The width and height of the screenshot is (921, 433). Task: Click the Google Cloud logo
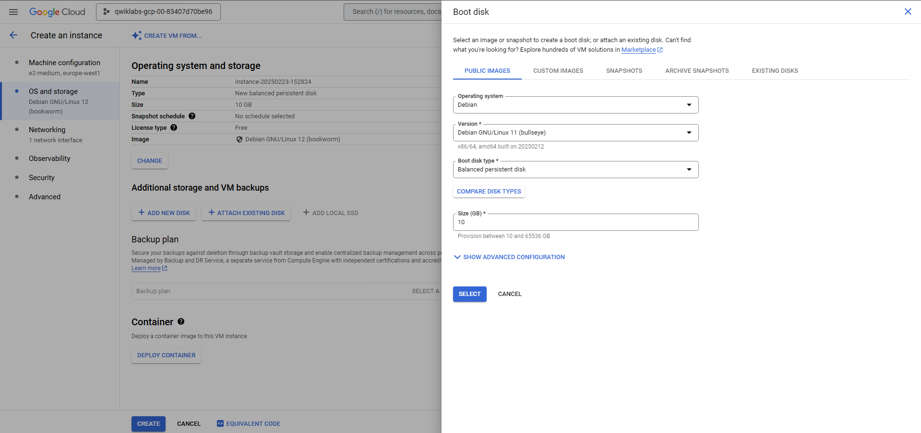coord(57,12)
